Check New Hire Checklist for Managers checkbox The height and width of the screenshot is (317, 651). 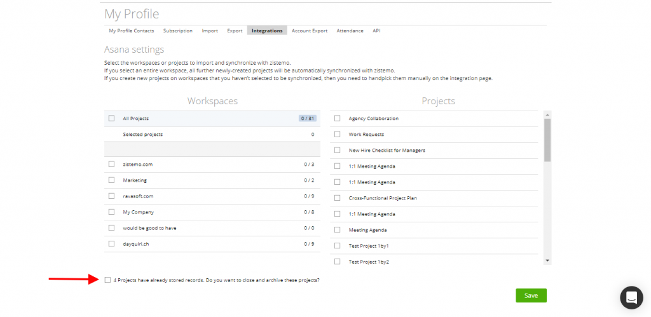(337, 150)
